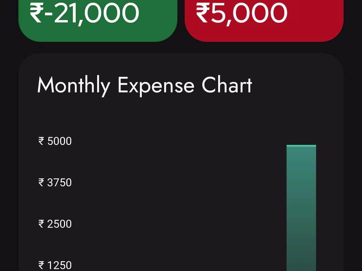Click the -21,000 amount text
Viewport: 362px width, 271px height.
tap(92, 13)
